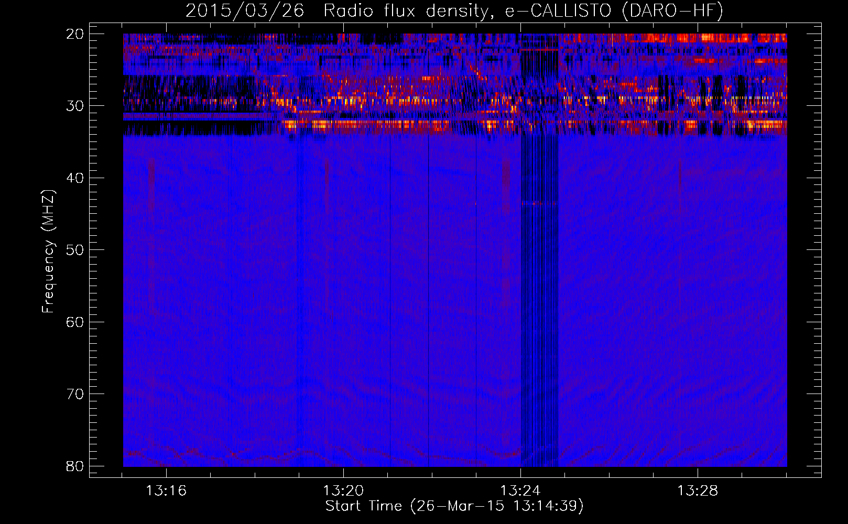This screenshot has width=848, height=524.
Task: Click the 70 frequency tick label
Action: coord(75,394)
